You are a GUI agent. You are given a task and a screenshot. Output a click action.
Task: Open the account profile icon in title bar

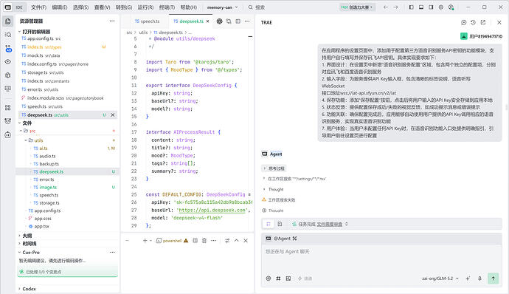tap(451, 7)
